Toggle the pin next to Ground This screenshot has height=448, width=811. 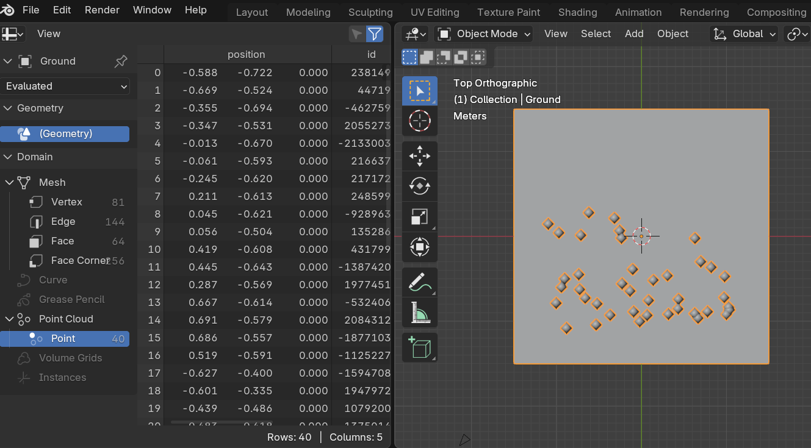[x=121, y=61]
